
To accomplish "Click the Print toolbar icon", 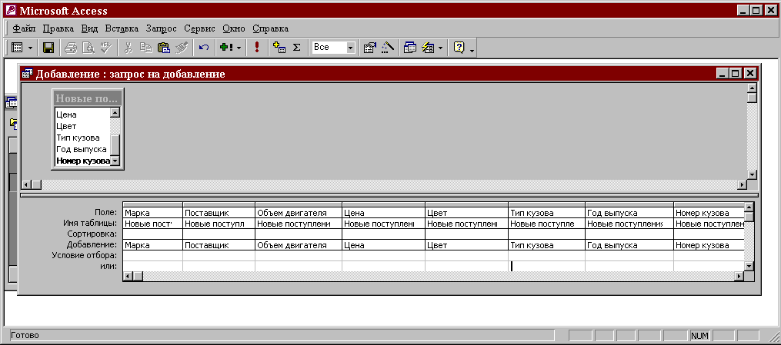I will pos(71,48).
